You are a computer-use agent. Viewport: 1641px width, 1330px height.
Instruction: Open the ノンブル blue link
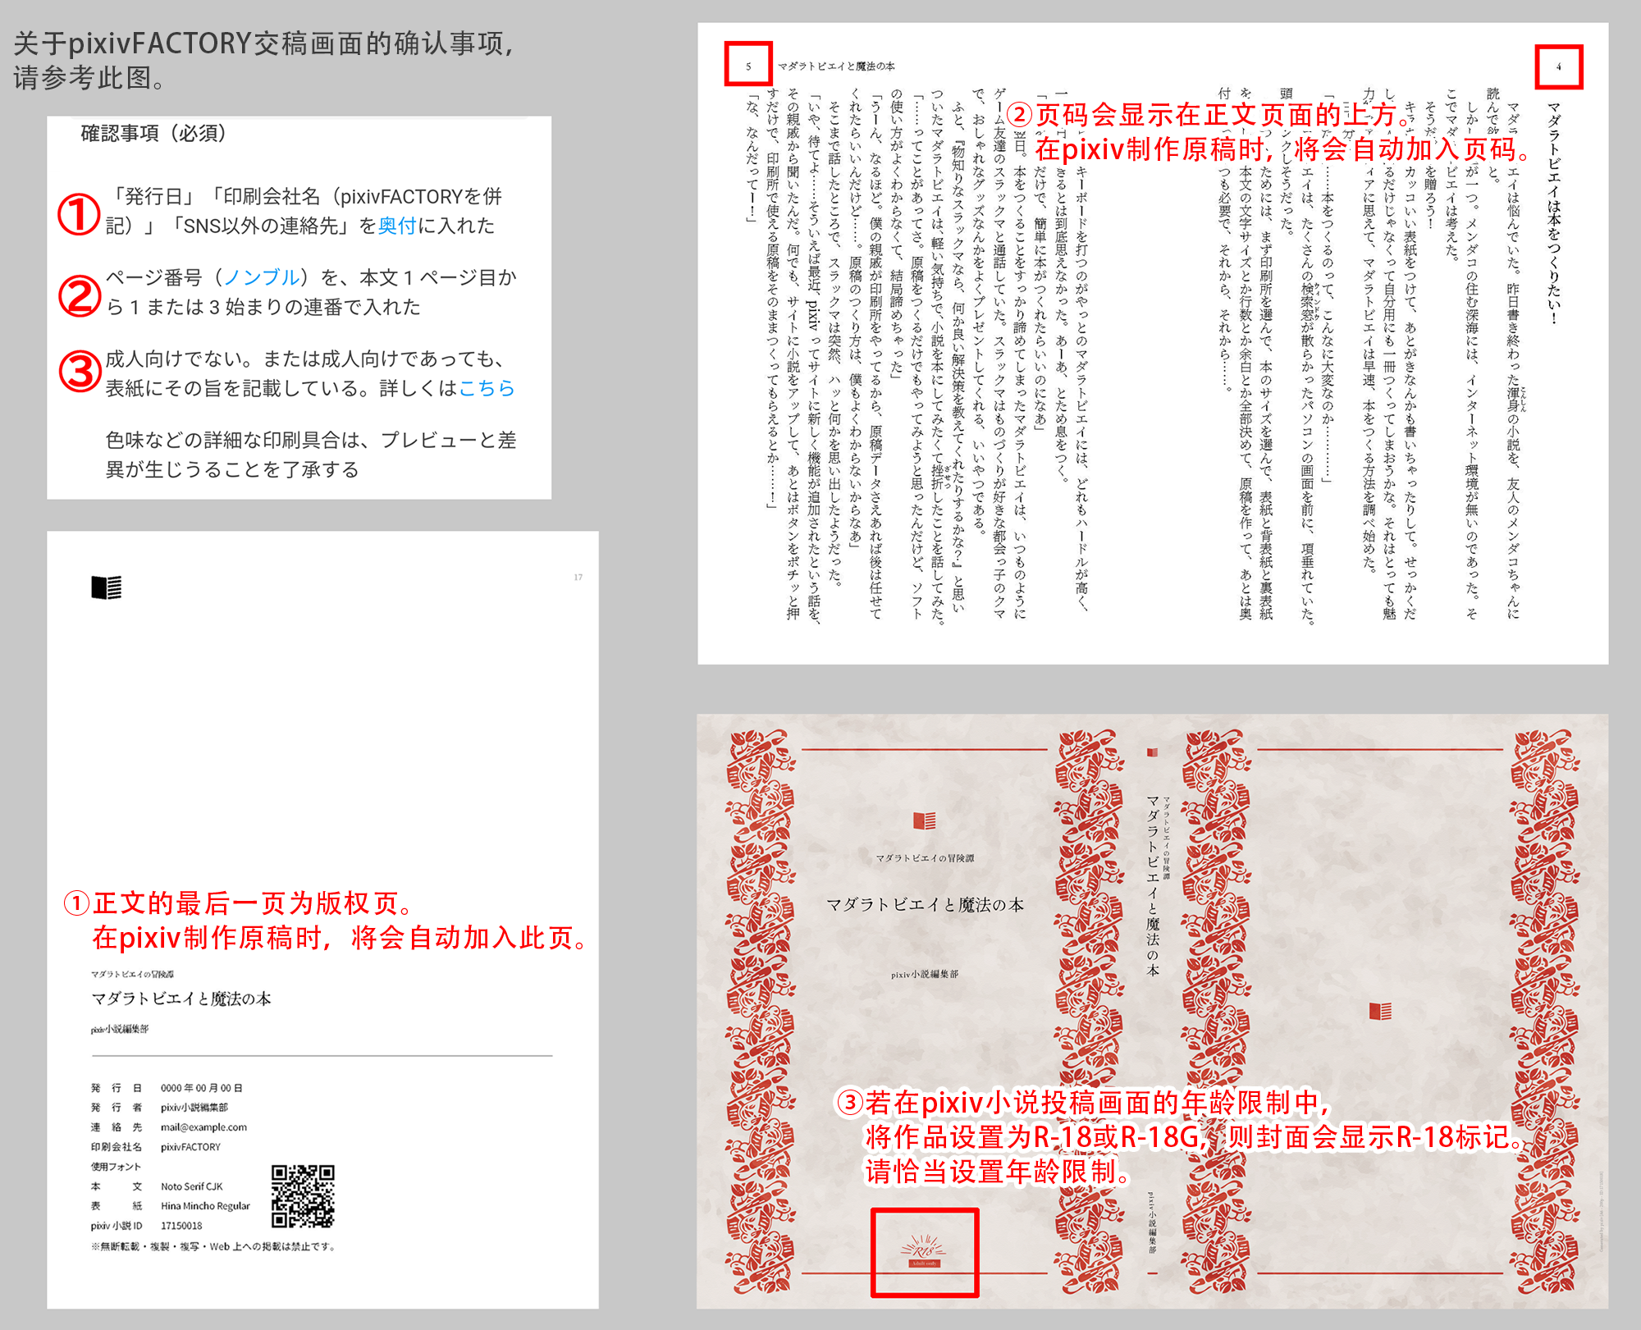coord(262,277)
